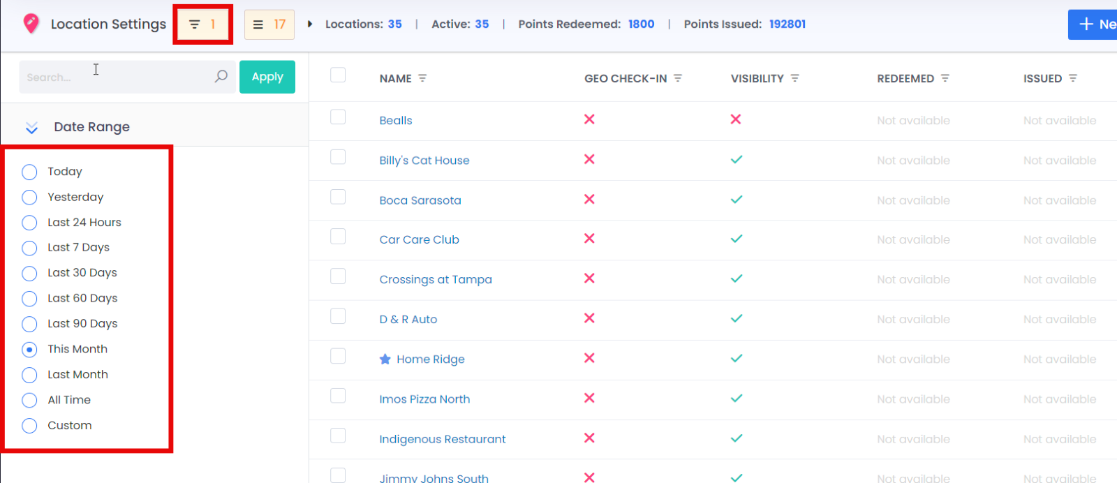
Task: Open the Billy's Cat House link
Action: point(424,161)
